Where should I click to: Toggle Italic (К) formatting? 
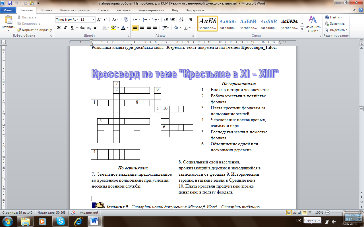click(65, 28)
